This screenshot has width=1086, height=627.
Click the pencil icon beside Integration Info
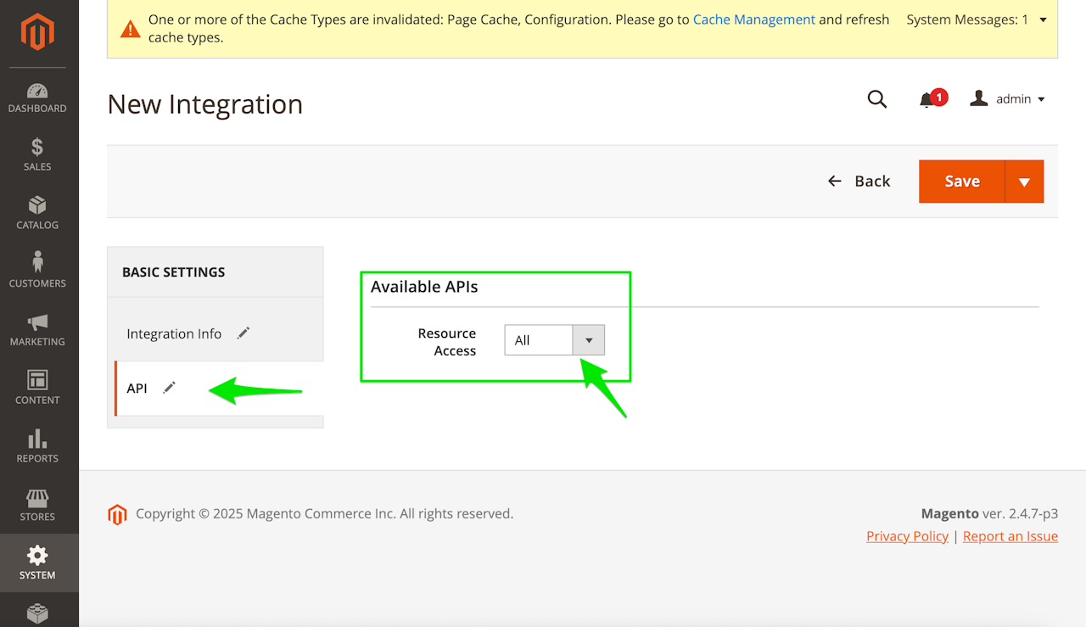pos(244,333)
